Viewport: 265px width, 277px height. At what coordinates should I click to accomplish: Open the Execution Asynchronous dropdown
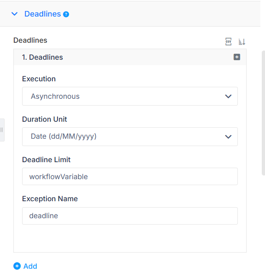point(130,96)
